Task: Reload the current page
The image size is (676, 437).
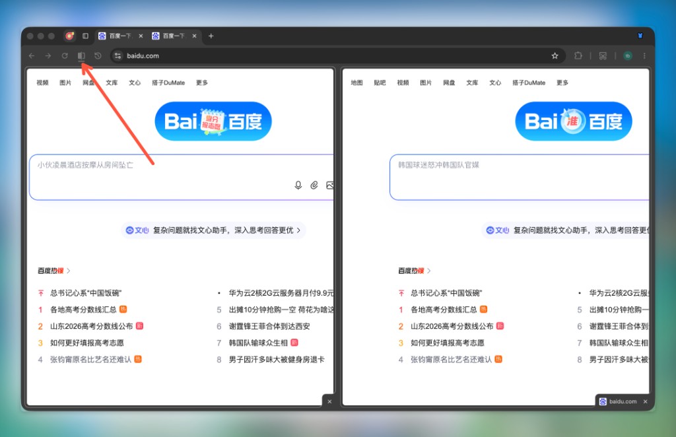Action: 65,55
